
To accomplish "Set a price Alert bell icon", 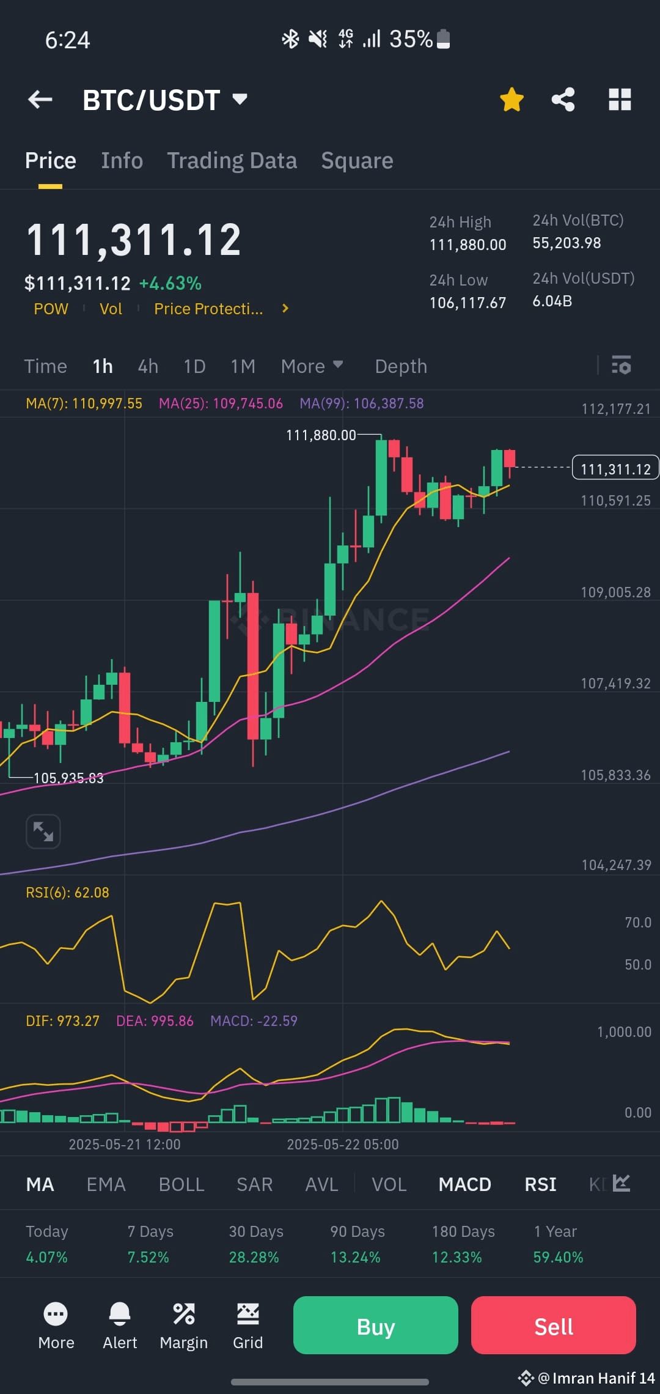I will click(x=120, y=1326).
